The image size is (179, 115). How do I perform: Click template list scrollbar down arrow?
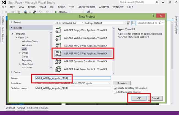tap(113, 73)
